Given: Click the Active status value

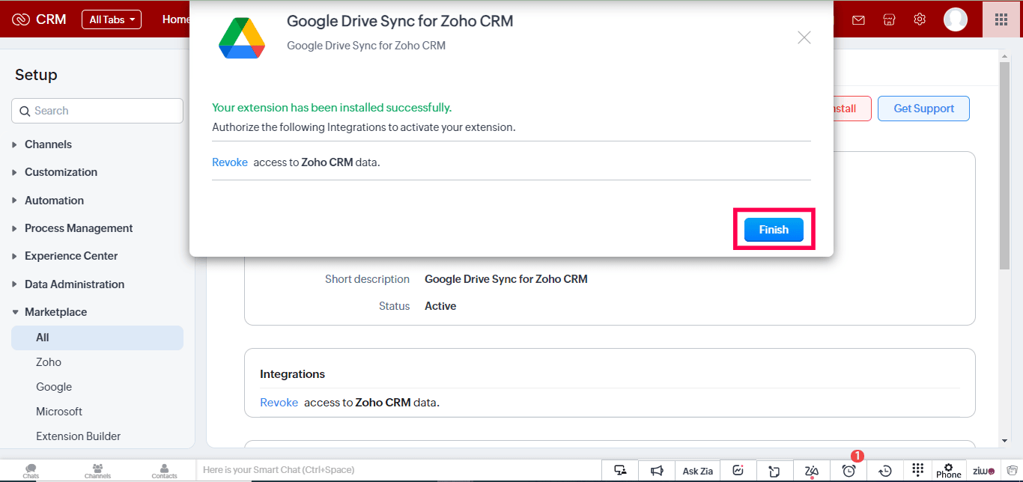Looking at the screenshot, I should pos(440,306).
